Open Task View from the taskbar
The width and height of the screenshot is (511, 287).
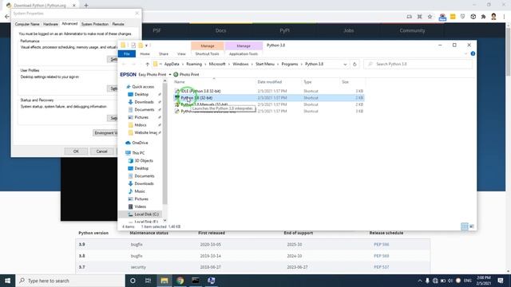point(148,281)
